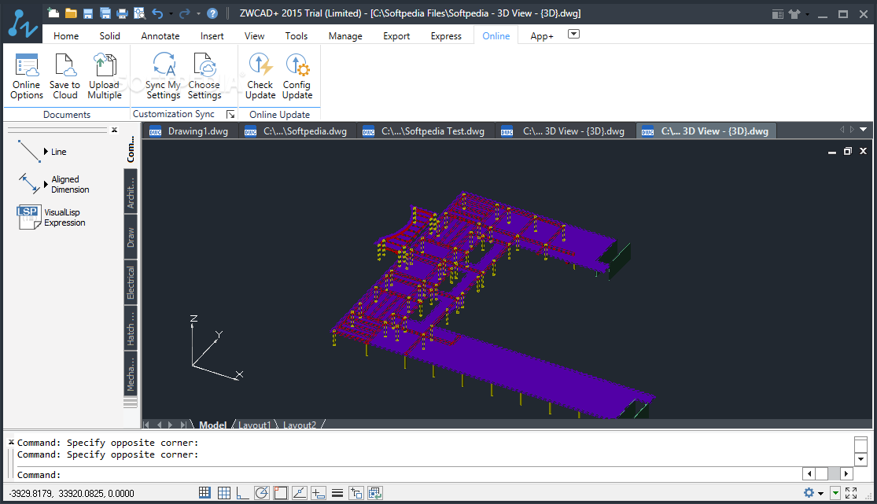
Task: Switch to the Drawing1.dwg document tab
Action: [x=191, y=131]
